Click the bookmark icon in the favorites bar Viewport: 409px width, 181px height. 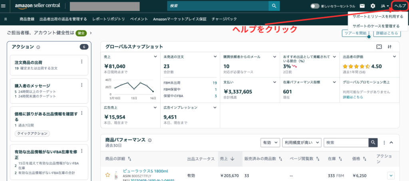tap(6, 19)
